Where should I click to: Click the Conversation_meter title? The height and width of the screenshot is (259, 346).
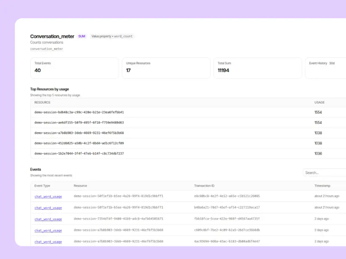pos(52,36)
